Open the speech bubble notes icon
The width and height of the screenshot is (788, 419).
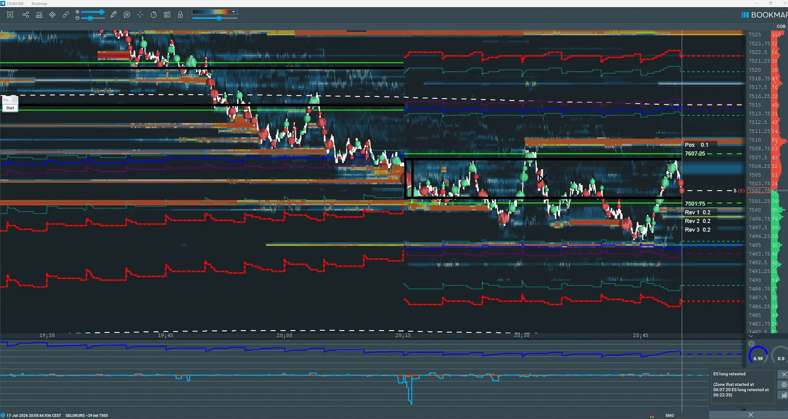[x=127, y=15]
